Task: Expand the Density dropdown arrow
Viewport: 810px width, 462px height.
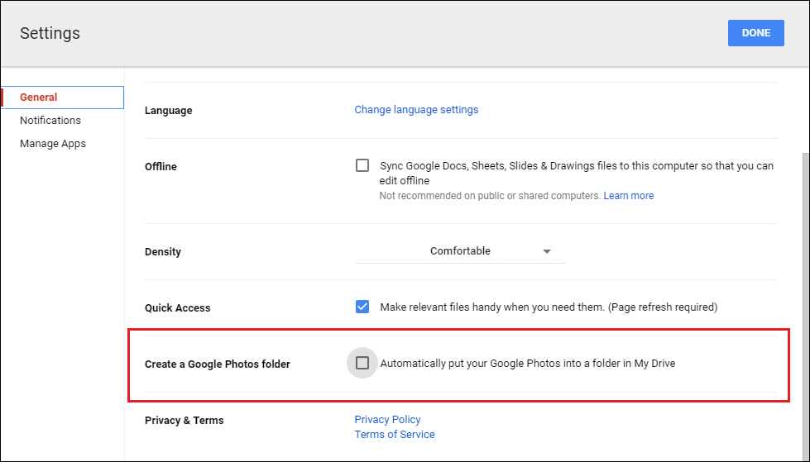Action: click(546, 252)
